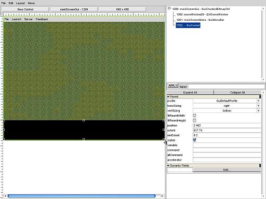266x199 pixels.
Task: Click the mainScreenGui - 1299 button
Action: point(74,9)
